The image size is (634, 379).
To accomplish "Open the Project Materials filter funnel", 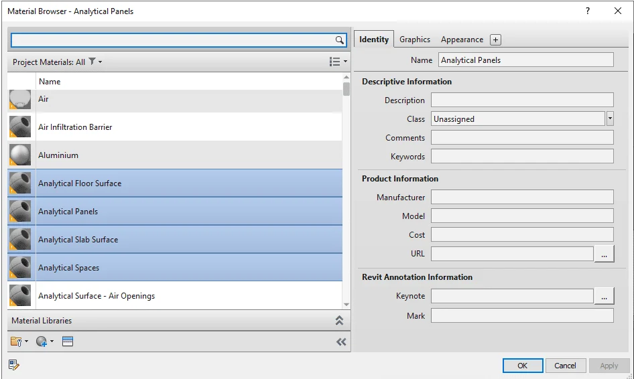I will tap(92, 62).
